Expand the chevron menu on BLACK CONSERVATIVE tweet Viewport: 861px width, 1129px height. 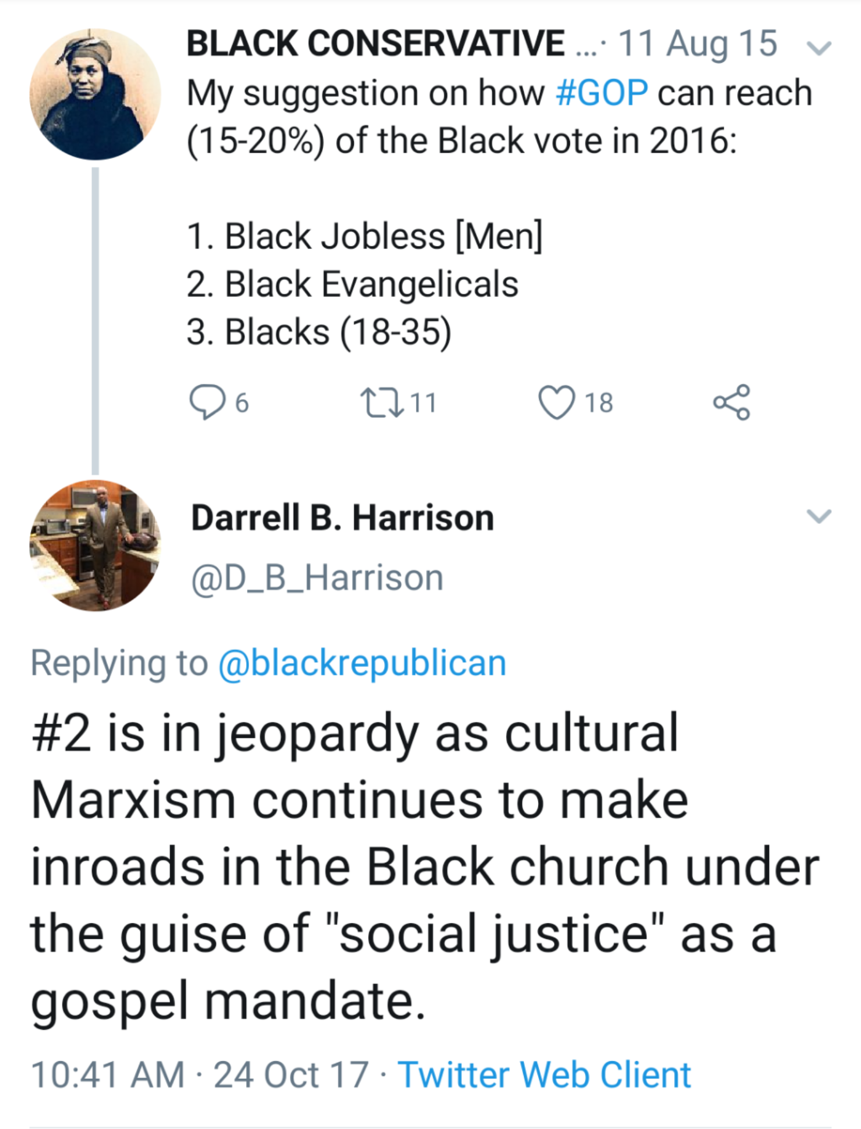819,49
